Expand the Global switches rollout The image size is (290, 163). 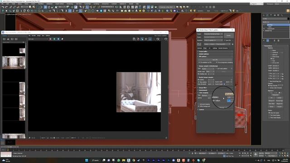(203, 54)
